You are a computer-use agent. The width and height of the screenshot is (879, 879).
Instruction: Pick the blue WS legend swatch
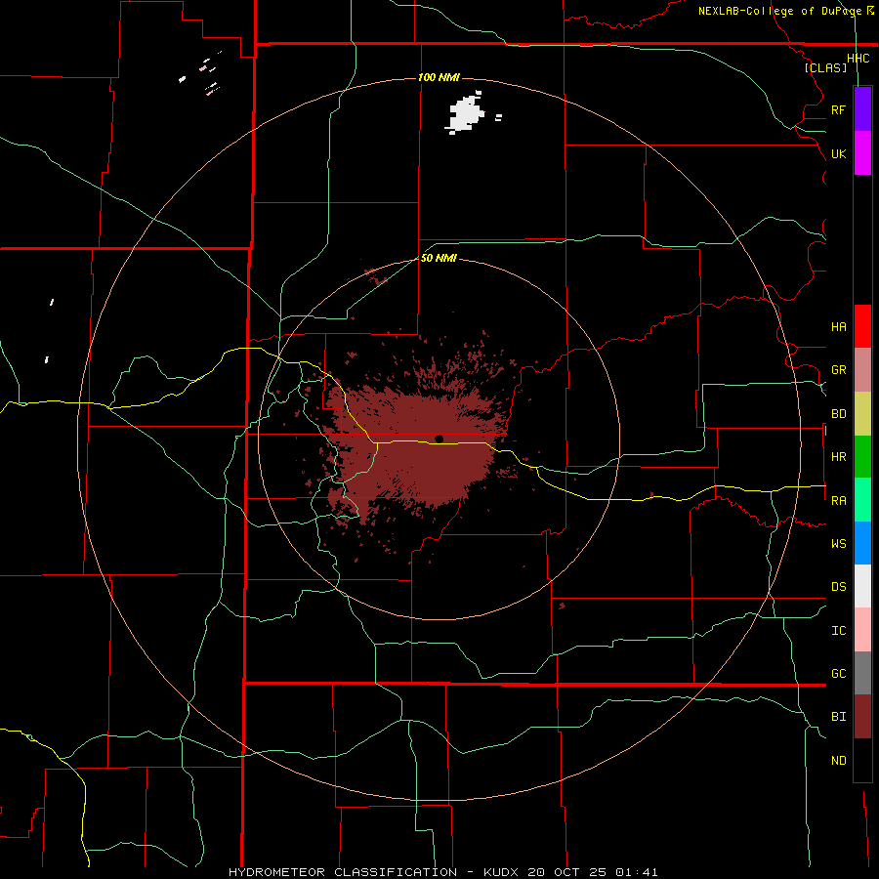862,543
